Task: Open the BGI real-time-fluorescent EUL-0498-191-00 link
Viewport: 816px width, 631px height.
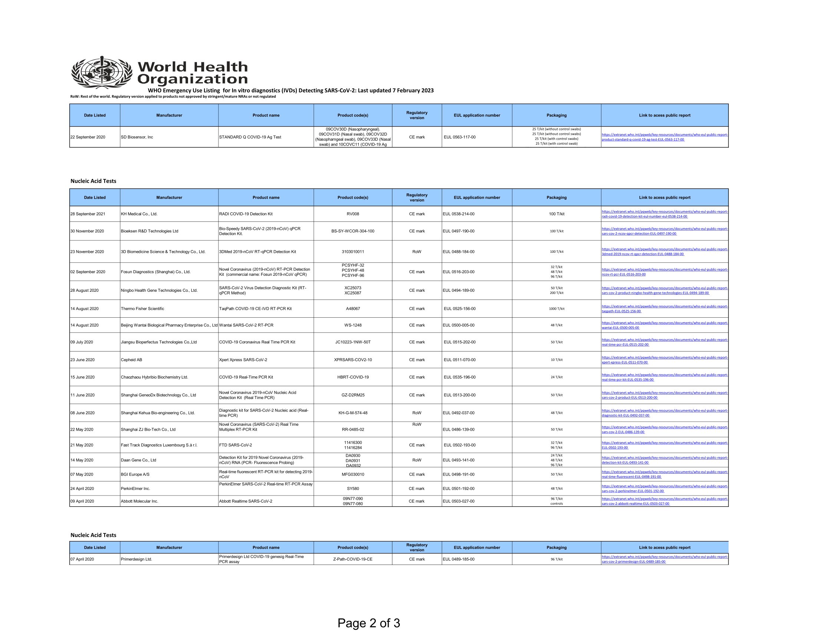Action: (x=665, y=474)
